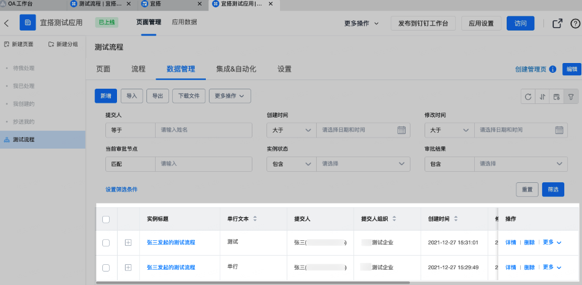
Task: Switch to the 流程 tab
Action: coord(138,69)
